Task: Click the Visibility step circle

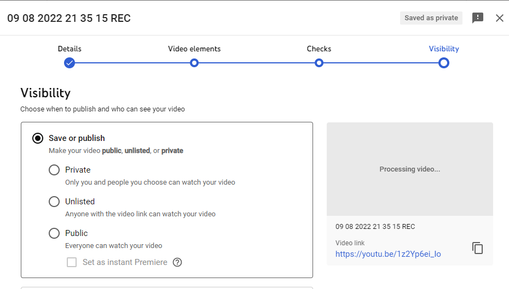Action: click(x=444, y=63)
